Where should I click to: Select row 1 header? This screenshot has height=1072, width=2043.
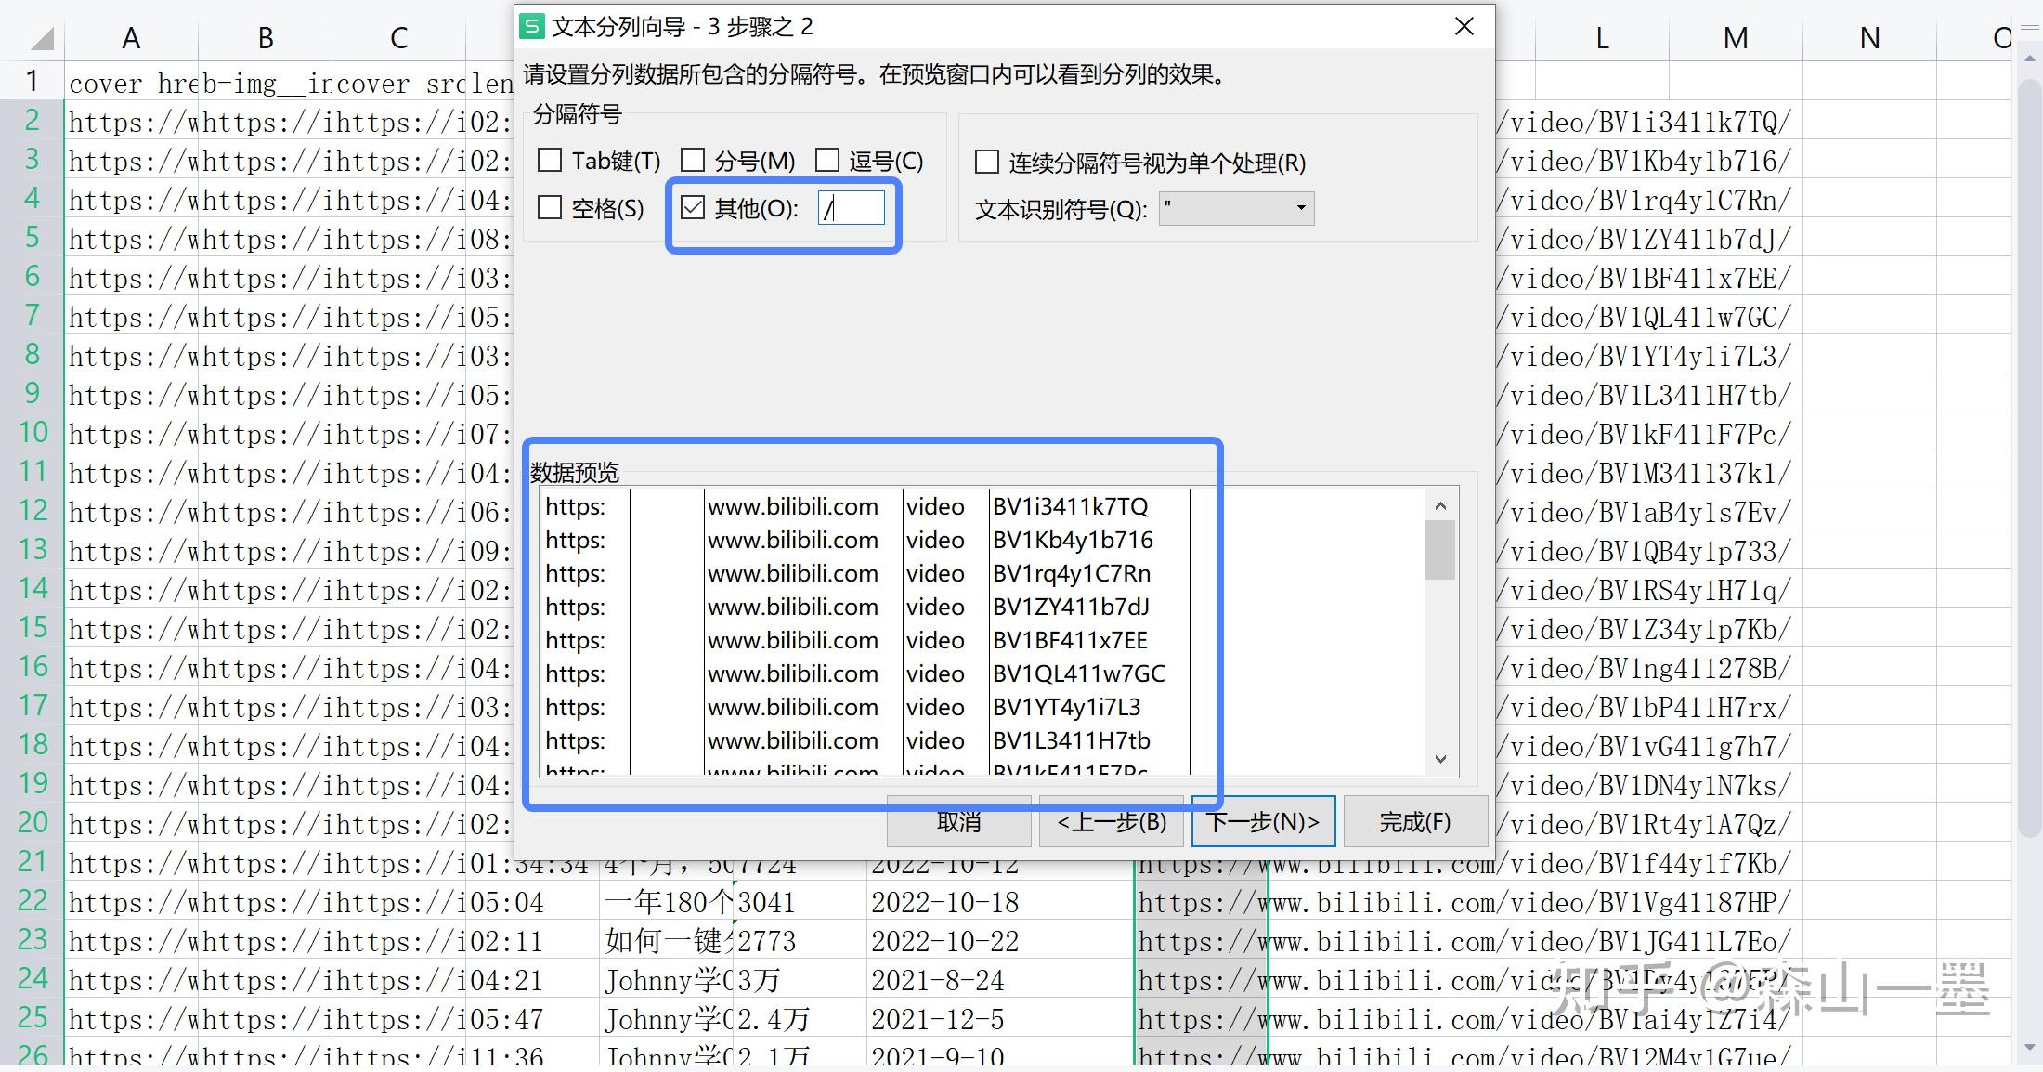point(32,81)
